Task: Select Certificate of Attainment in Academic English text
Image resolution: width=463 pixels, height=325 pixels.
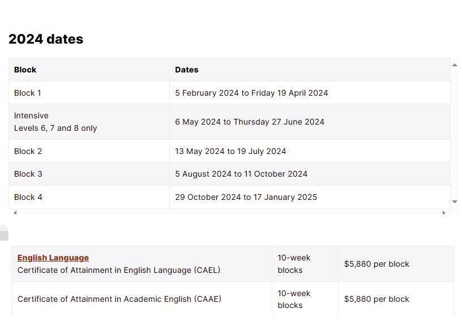Action: (x=119, y=299)
